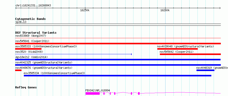Screen dimensions: 228x96
Task: Click the 16260k ruler mark
Action: coord(165,10)
